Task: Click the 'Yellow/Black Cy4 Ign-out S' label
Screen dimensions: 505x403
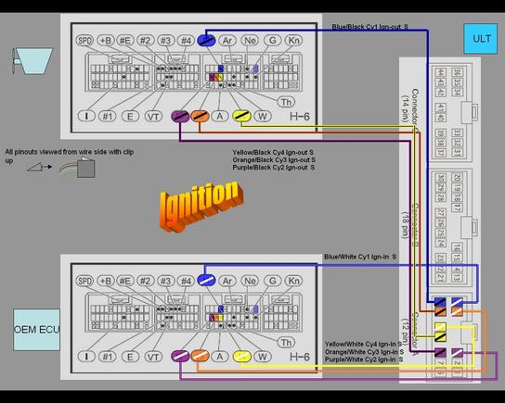Action: [x=273, y=152]
